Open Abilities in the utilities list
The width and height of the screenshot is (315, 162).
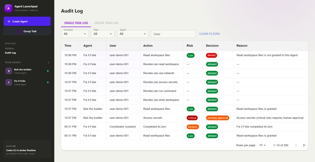(9, 48)
